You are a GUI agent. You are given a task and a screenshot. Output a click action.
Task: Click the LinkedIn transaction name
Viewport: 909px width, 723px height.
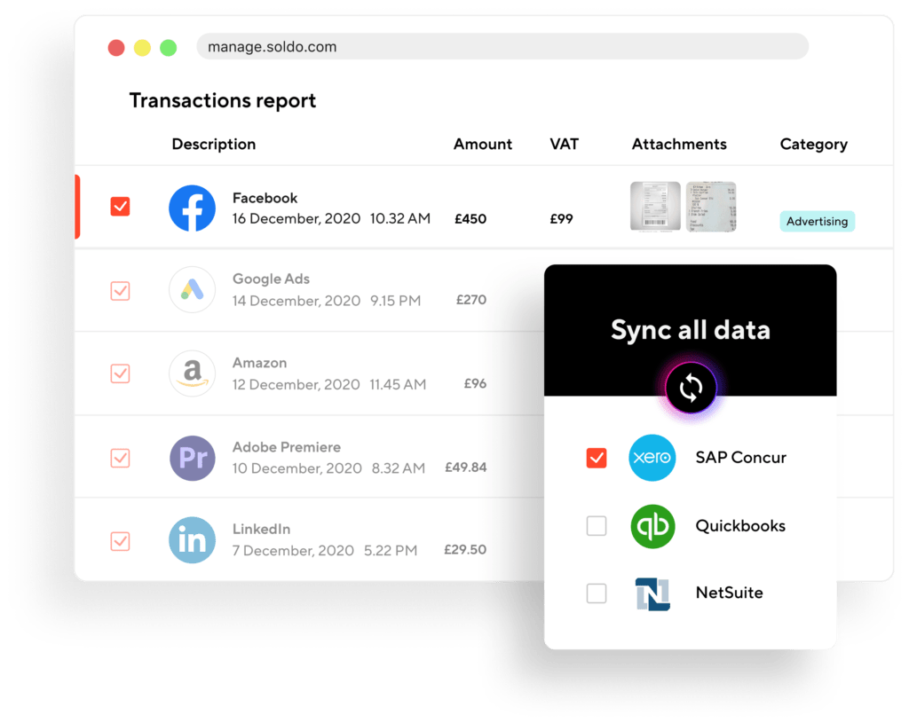(262, 529)
